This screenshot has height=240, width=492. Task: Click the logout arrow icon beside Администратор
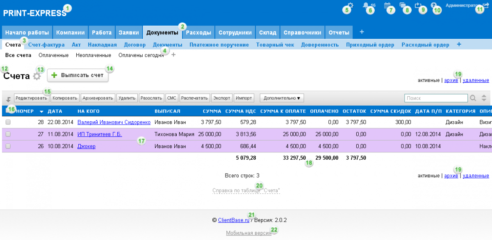click(481, 6)
